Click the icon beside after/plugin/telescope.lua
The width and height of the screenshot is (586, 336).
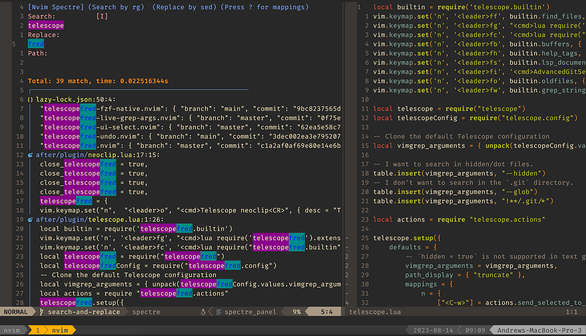pos(30,219)
